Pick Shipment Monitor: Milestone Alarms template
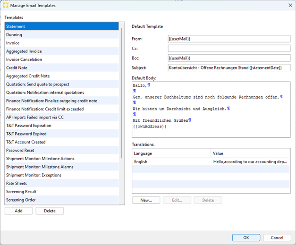This screenshot has height=245, width=296. [x=62, y=167]
